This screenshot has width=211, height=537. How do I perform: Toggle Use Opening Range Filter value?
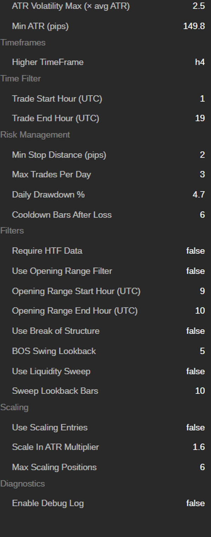[x=196, y=271]
